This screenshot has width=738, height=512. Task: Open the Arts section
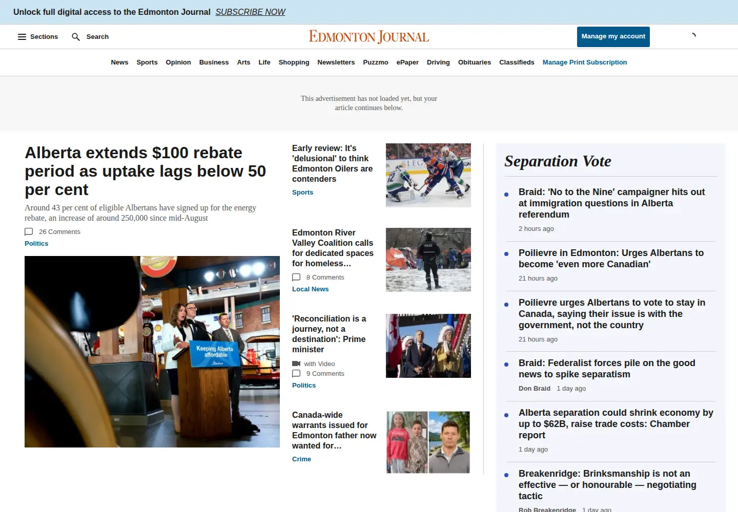(243, 62)
